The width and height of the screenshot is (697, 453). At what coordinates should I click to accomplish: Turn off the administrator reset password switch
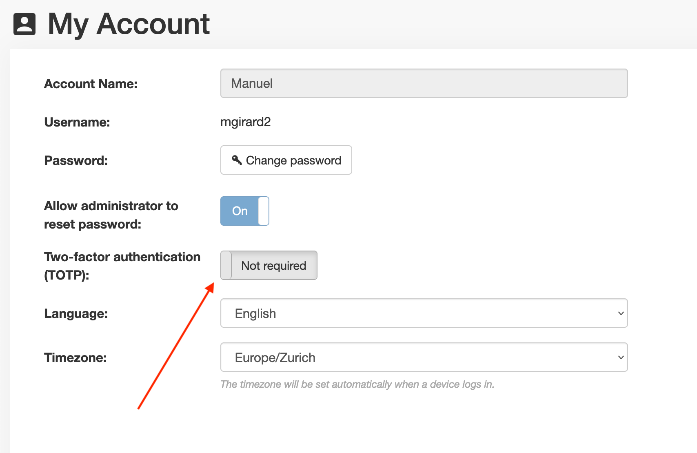click(x=244, y=211)
